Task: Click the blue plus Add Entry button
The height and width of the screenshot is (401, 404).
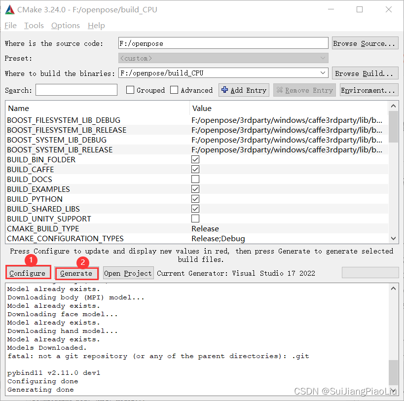Action: click(244, 90)
